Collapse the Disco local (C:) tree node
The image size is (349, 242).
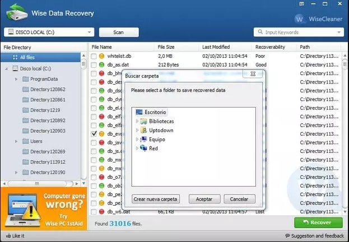click(x=7, y=68)
